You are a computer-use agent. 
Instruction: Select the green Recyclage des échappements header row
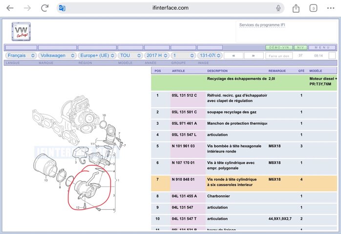244,83
